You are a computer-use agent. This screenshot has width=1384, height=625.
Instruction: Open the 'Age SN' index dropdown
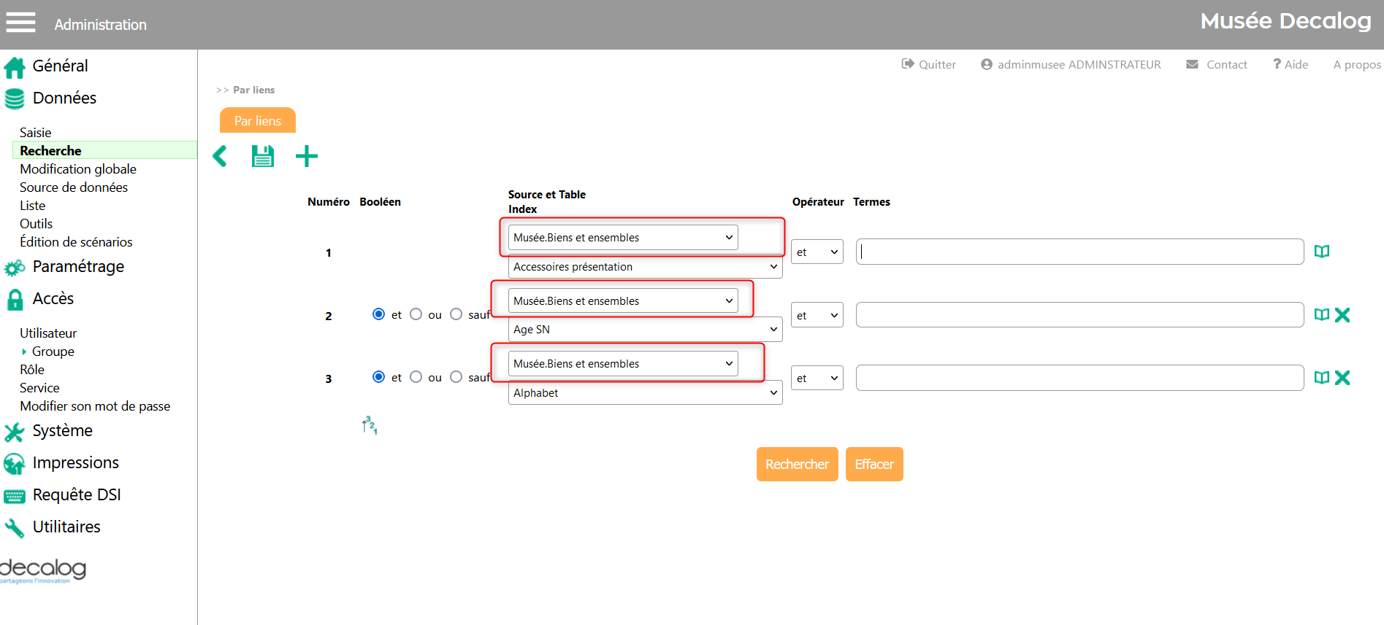coord(645,330)
